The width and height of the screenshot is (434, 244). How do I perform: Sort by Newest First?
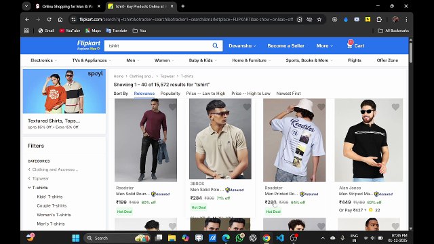click(x=288, y=94)
